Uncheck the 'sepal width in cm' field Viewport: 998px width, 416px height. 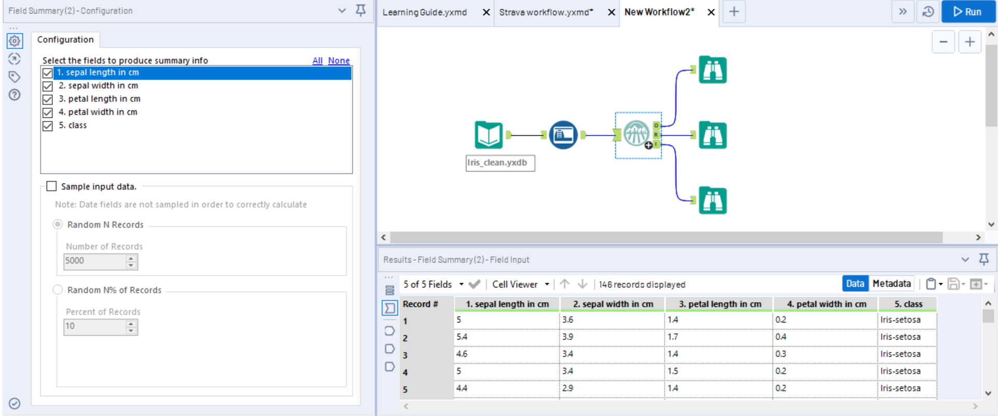[x=48, y=86]
